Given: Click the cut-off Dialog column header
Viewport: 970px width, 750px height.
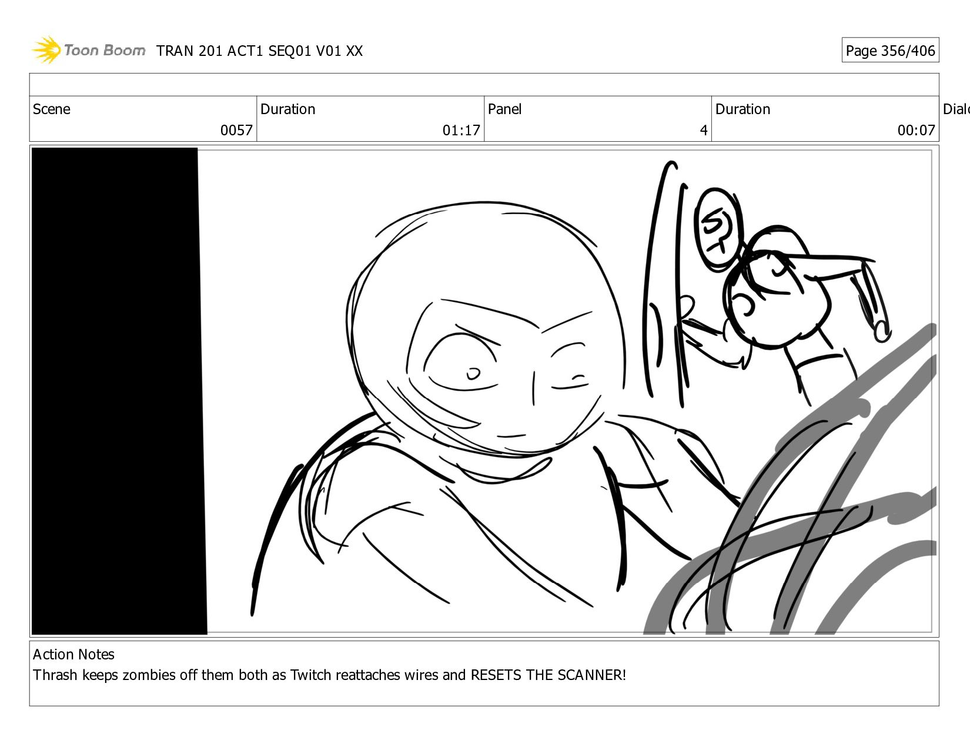Looking at the screenshot, I should click(x=956, y=109).
